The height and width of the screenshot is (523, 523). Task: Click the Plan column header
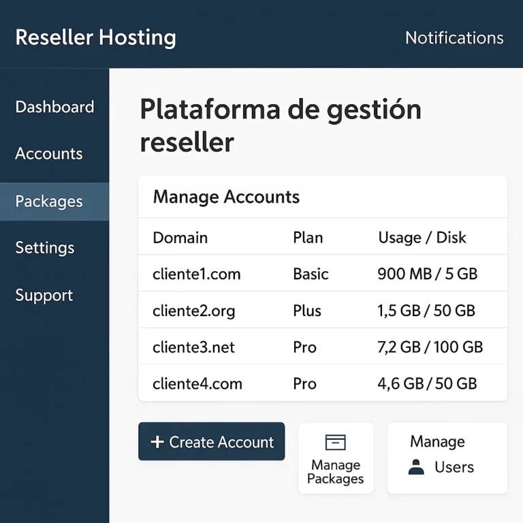[x=308, y=238]
